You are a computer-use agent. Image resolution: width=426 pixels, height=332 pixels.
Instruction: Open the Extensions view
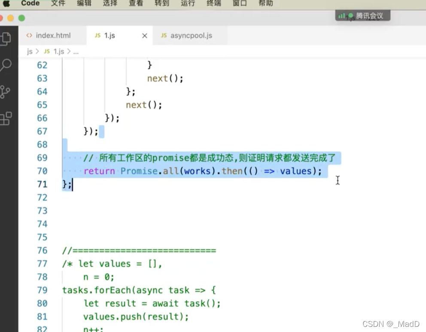tap(6, 118)
